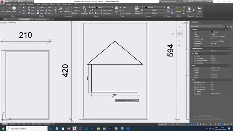
Task: Click the Match Properties tool
Action: coord(137,10)
